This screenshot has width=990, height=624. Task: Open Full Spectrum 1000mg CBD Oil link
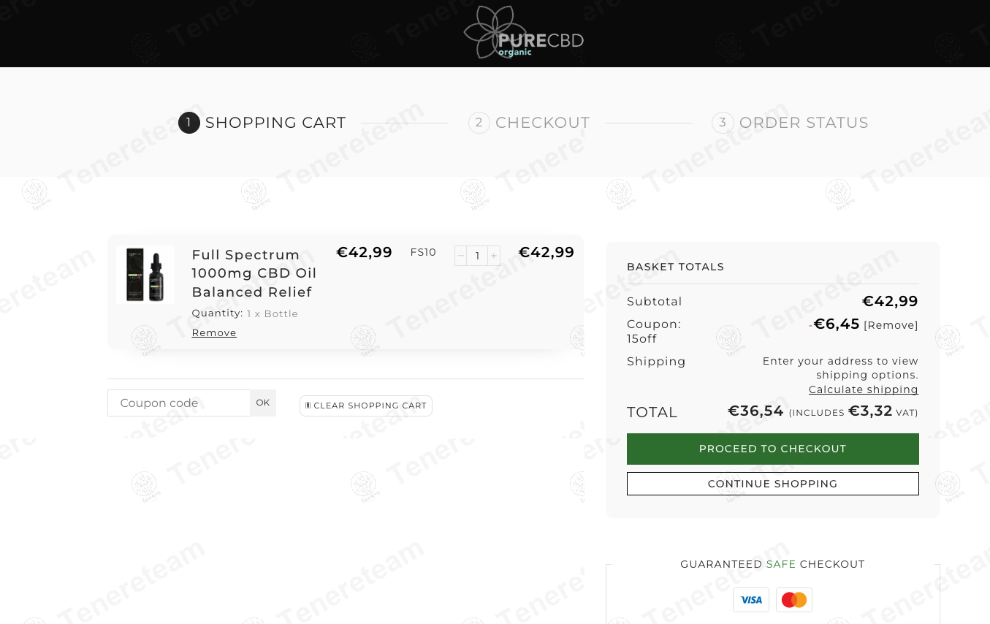(254, 273)
